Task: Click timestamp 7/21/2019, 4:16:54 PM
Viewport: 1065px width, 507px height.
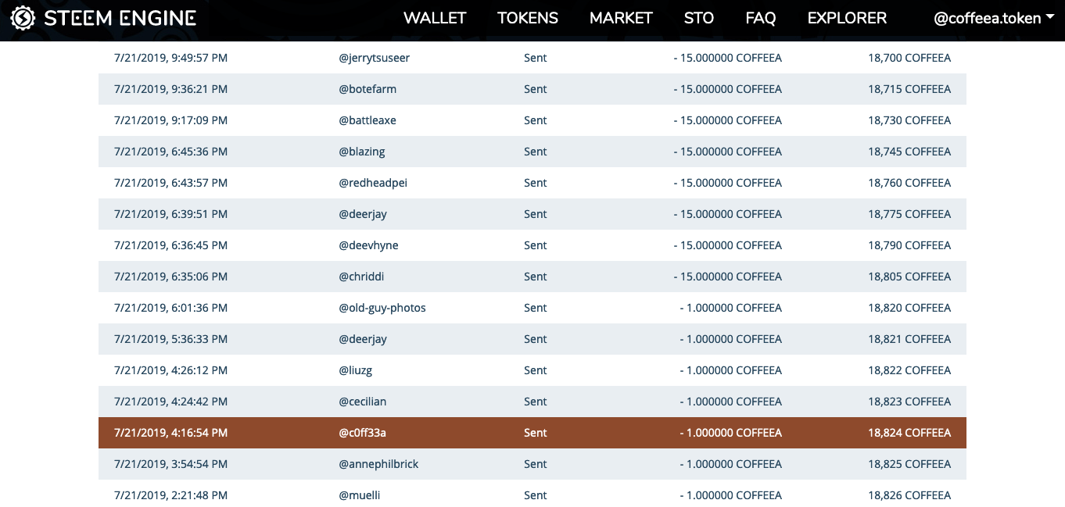Action: [170, 433]
